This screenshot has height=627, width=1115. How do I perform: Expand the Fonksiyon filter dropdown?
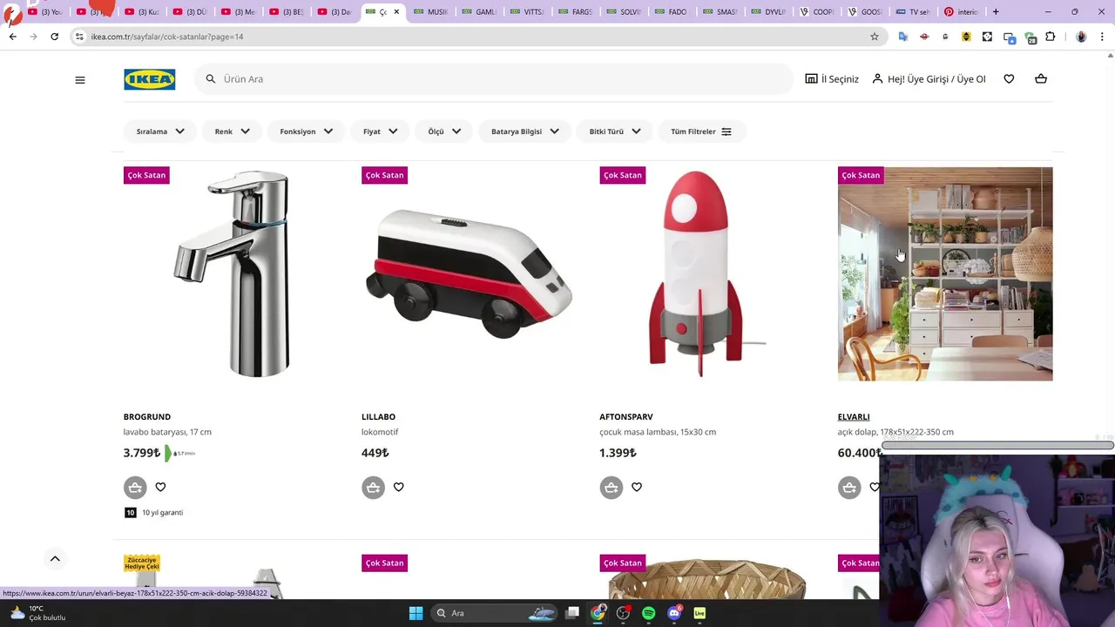[307, 131]
